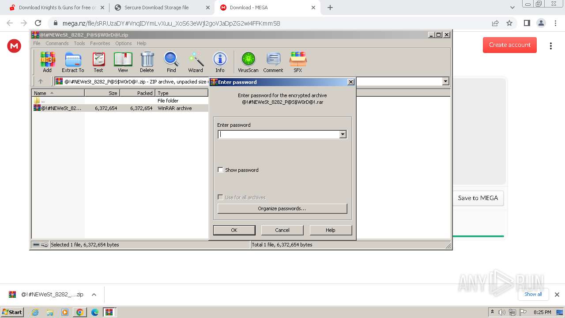Click the SFX toolbar icon

pyautogui.click(x=298, y=62)
